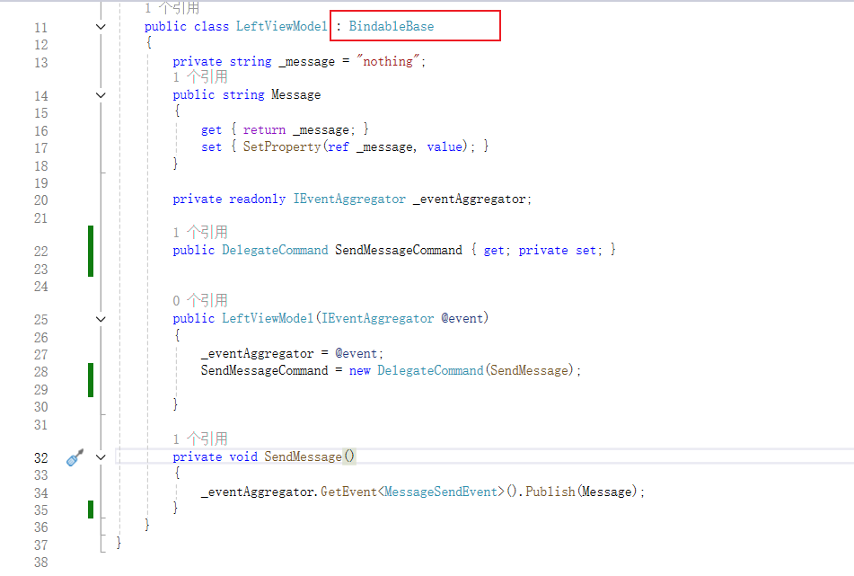
Task: Open references link above SendMessageCommand
Action: click(x=200, y=233)
